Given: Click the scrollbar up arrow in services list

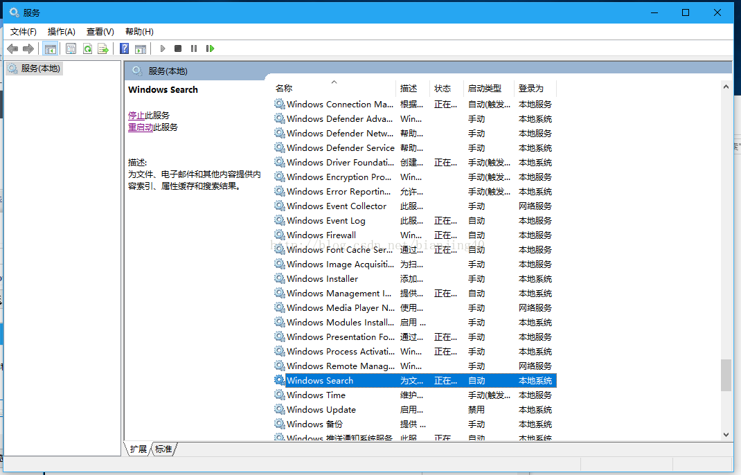Looking at the screenshot, I should [x=726, y=87].
